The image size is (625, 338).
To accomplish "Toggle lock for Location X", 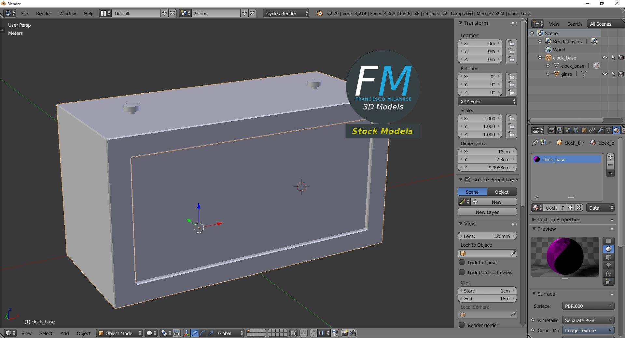I will pyautogui.click(x=511, y=43).
